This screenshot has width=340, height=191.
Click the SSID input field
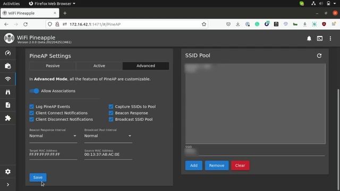pyautogui.click(x=255, y=152)
